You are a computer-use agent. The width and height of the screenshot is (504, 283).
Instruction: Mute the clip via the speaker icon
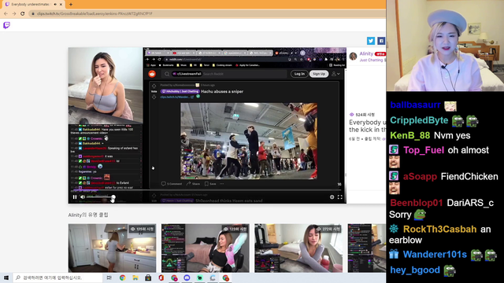coord(83,197)
